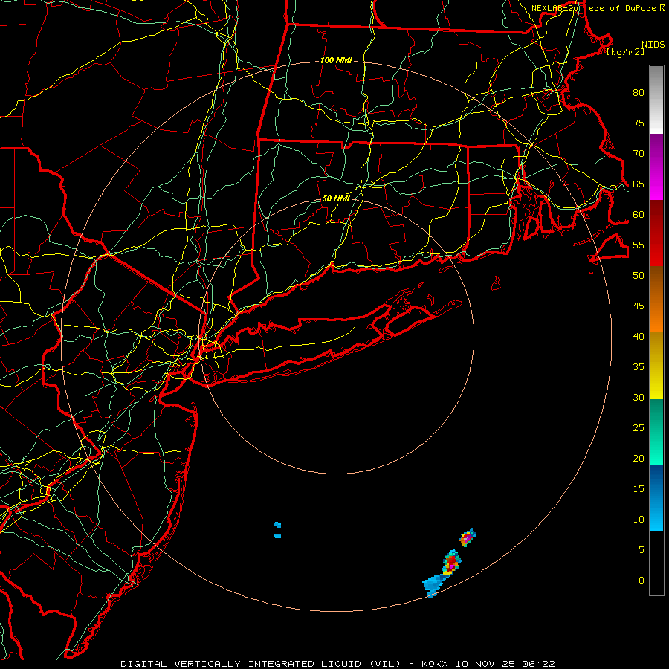The height and width of the screenshot is (669, 669).
Task: Click the NIDS label above the color scale
Action: [653, 45]
